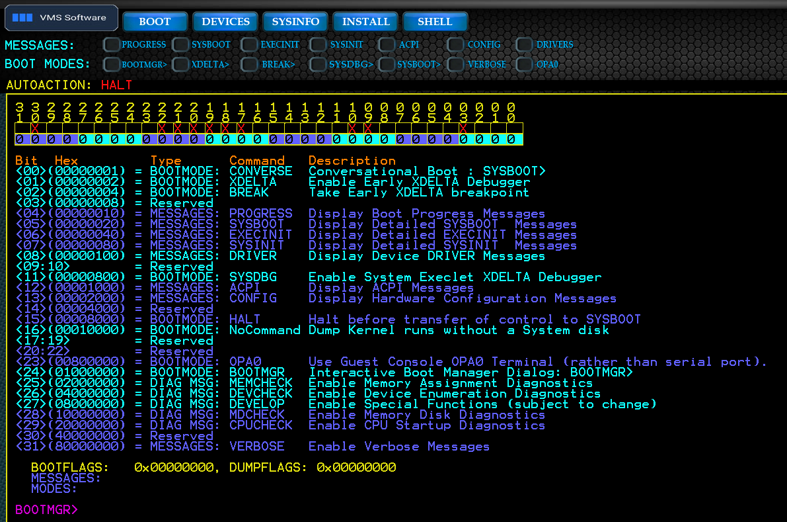Click the BREAK command entry

point(249,192)
